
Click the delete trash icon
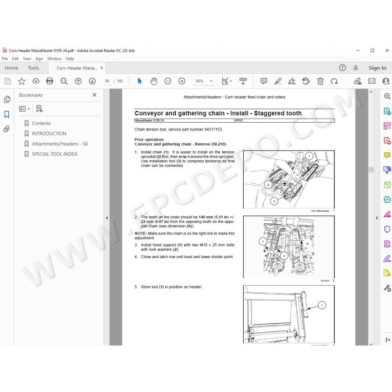320,81
